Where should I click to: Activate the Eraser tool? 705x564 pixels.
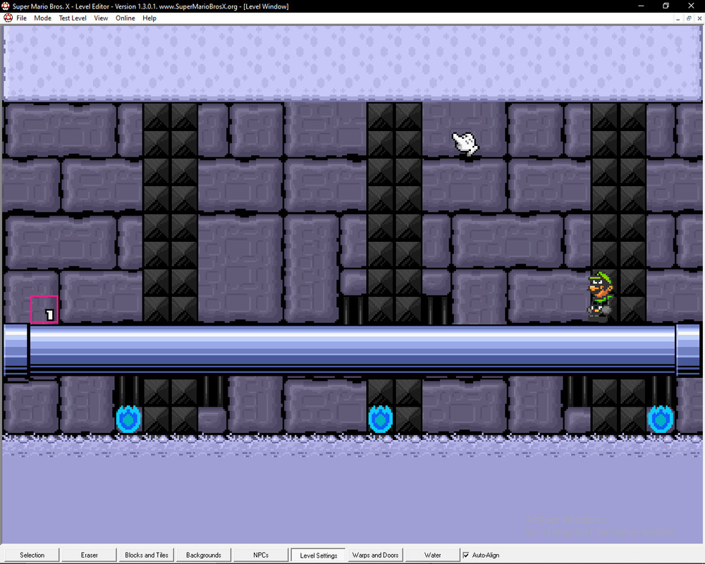[89, 555]
